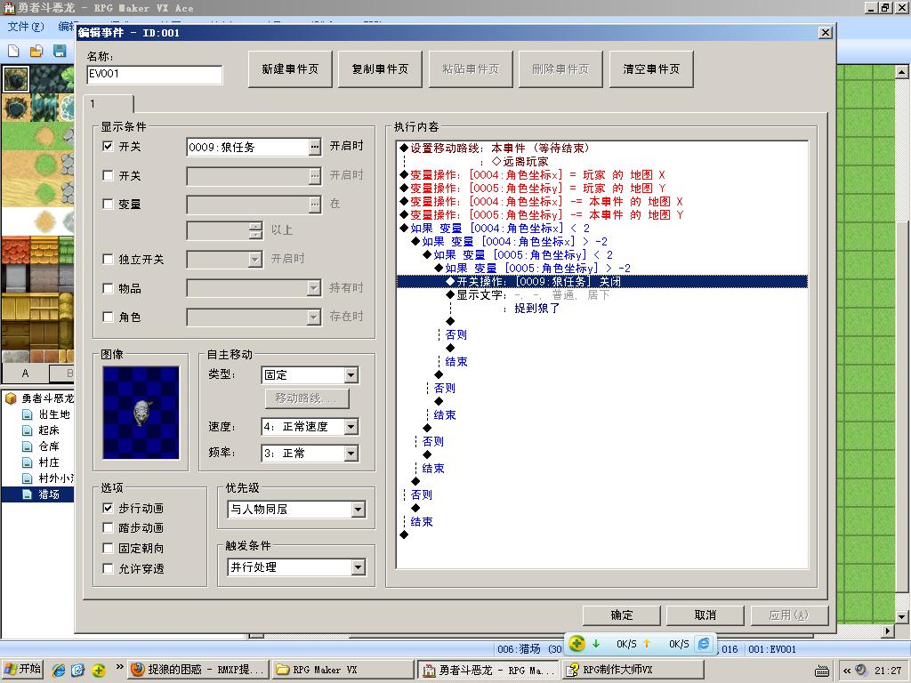Click the 清空事件页 button
This screenshot has width=911, height=683.
pyautogui.click(x=650, y=69)
